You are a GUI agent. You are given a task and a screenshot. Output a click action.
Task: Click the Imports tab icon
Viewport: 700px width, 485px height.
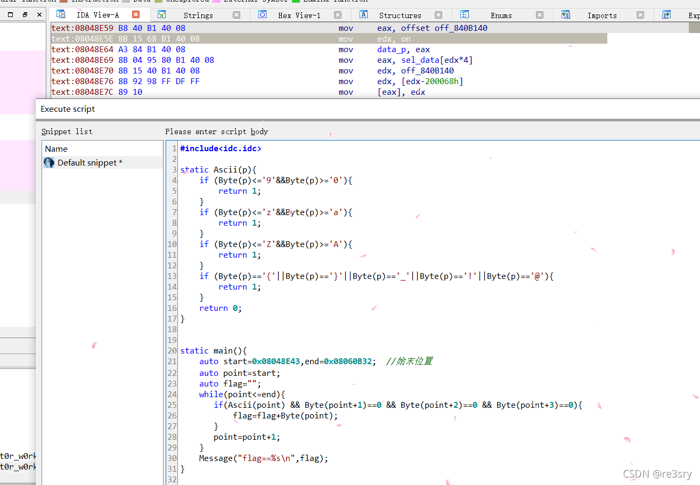pyautogui.click(x=566, y=14)
